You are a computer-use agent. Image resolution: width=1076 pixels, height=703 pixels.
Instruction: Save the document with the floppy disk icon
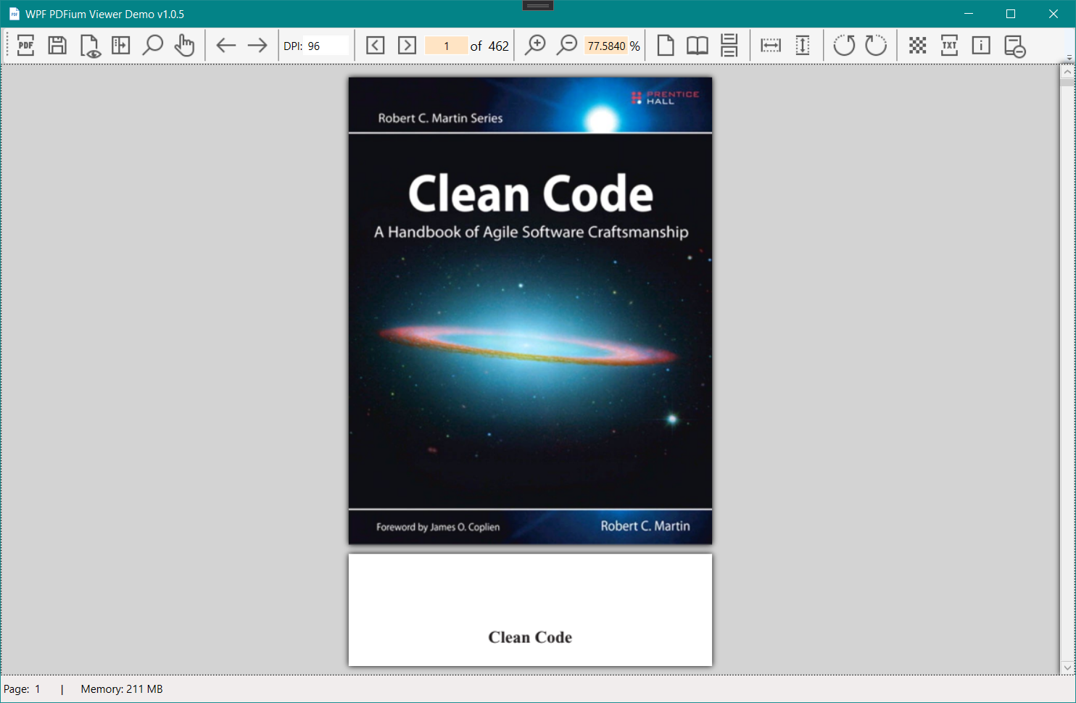click(x=57, y=46)
